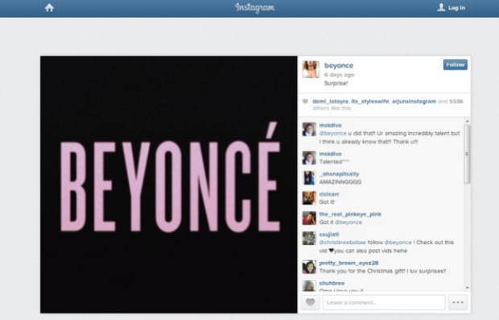Screen dimensions: 499x320
Task: Open the_real_pinkeye_pink username link
Action: coord(350,214)
